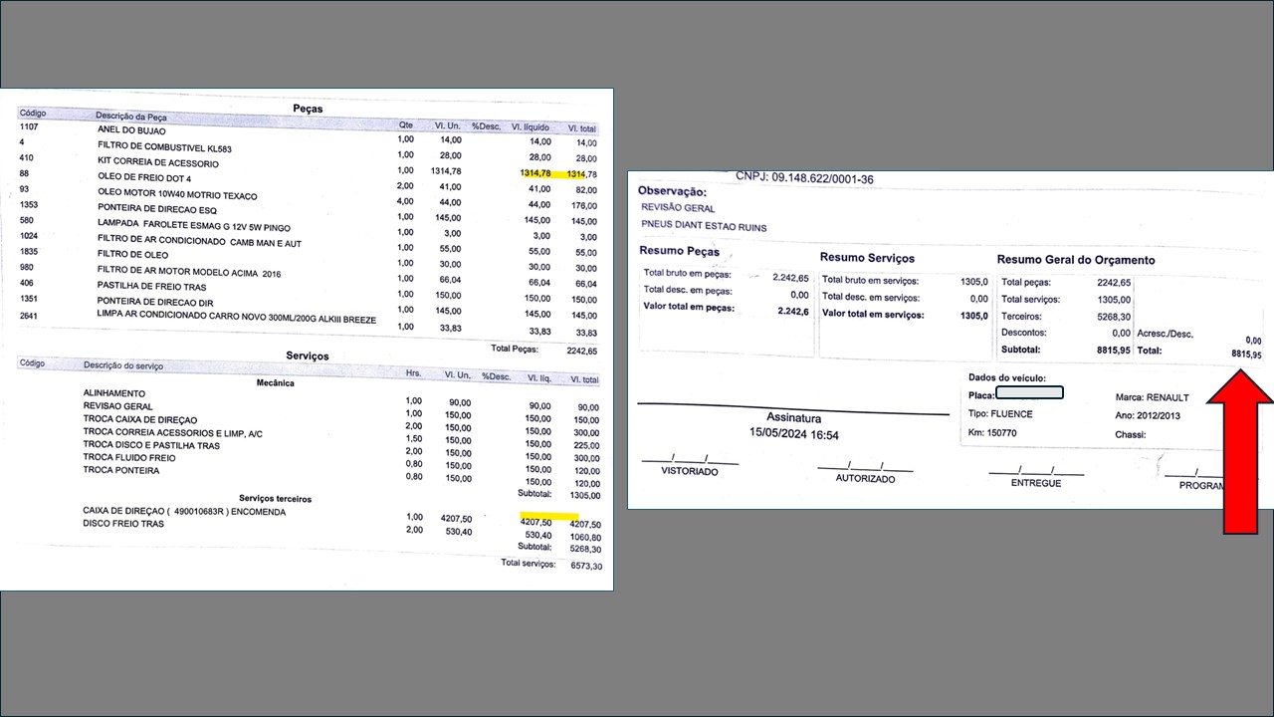Click part code '2641'
The width and height of the screenshot is (1274, 717).
(x=29, y=317)
